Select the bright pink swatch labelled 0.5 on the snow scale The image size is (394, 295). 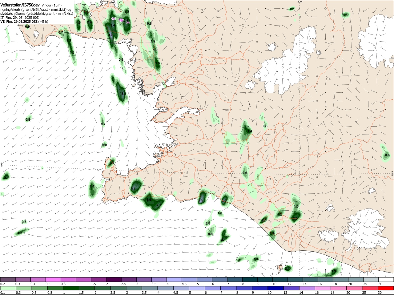53,280
